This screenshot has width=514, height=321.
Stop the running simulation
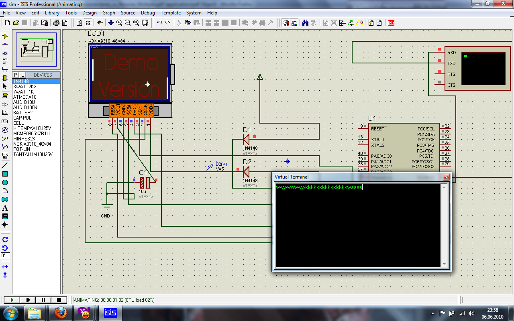(x=59, y=300)
